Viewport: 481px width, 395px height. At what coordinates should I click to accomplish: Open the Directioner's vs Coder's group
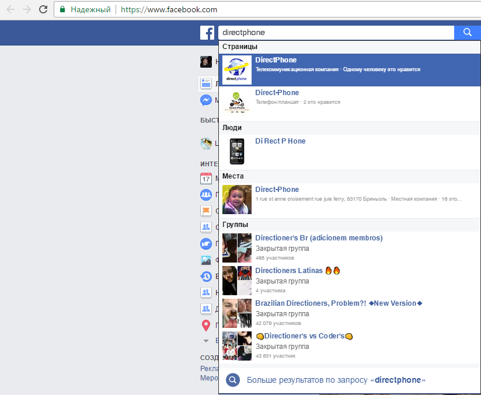[x=350, y=346]
